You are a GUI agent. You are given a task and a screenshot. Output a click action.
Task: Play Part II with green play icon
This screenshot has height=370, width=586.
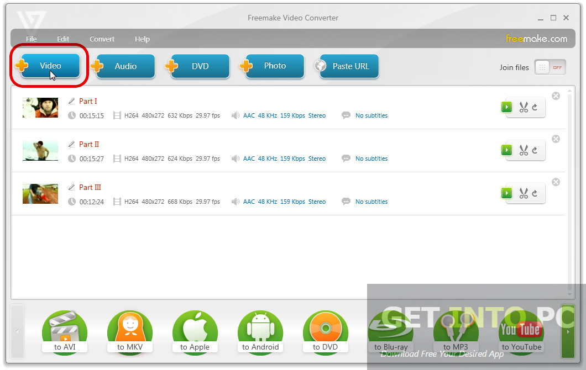(x=507, y=150)
